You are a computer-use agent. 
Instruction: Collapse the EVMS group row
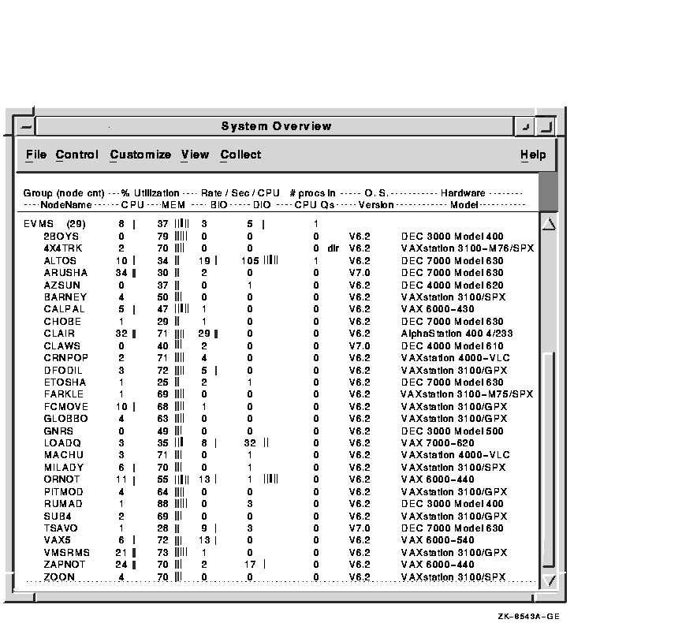click(38, 224)
